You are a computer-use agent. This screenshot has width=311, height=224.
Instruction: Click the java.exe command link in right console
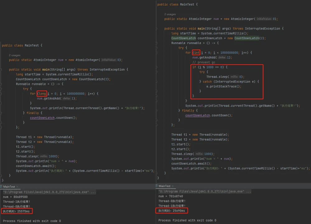[x=205, y=191]
